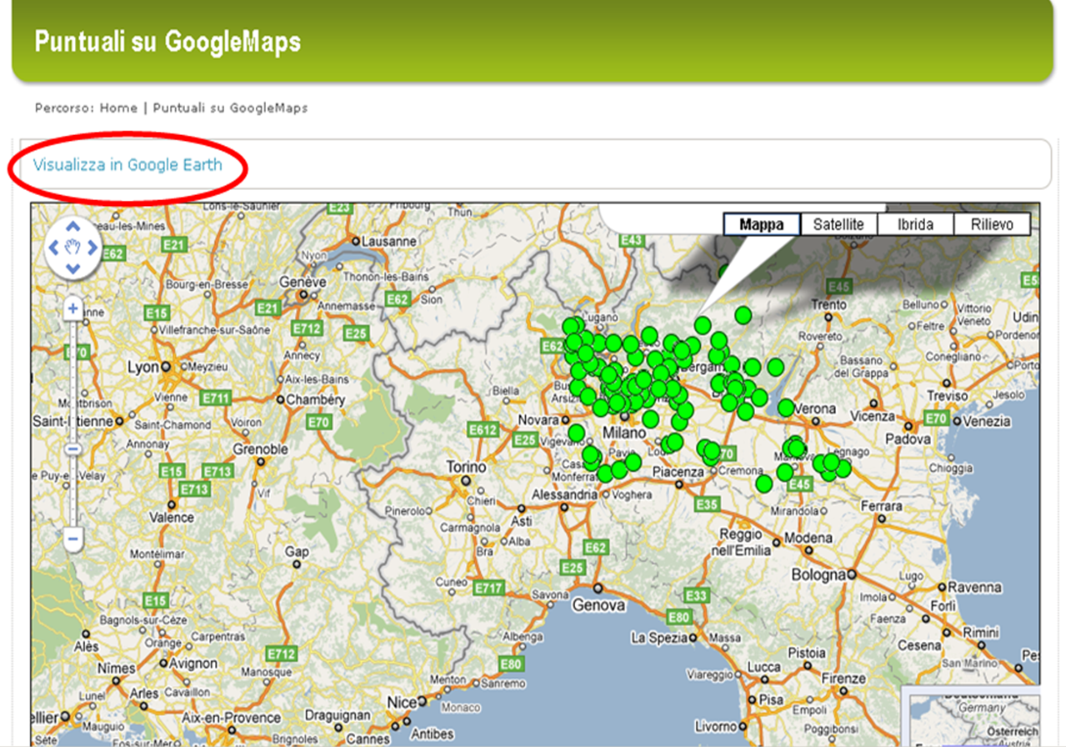Pan the map left with the west arrow

[53, 247]
